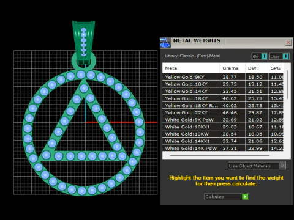Click the 23.99 DWT value
The height and width of the screenshot is (220, 294).
255,148
